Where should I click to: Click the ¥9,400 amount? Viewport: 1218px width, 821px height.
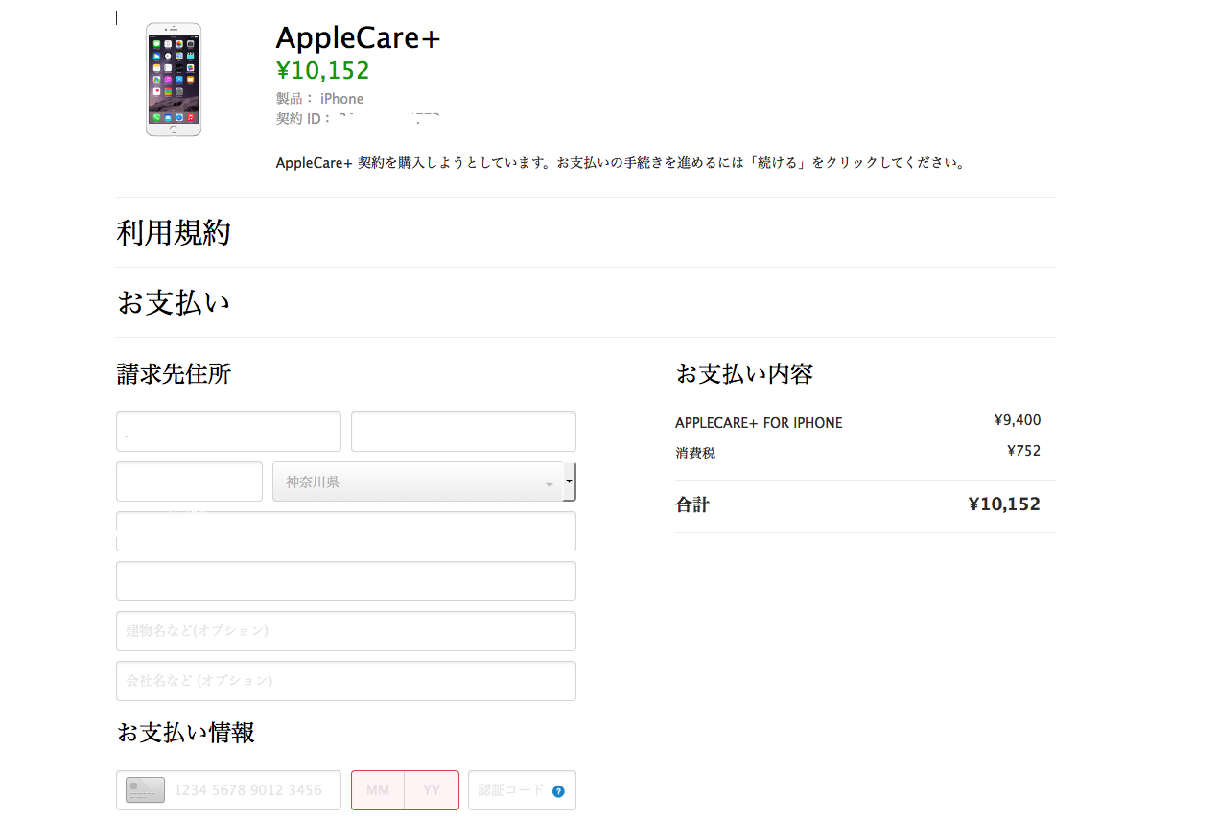point(1018,420)
